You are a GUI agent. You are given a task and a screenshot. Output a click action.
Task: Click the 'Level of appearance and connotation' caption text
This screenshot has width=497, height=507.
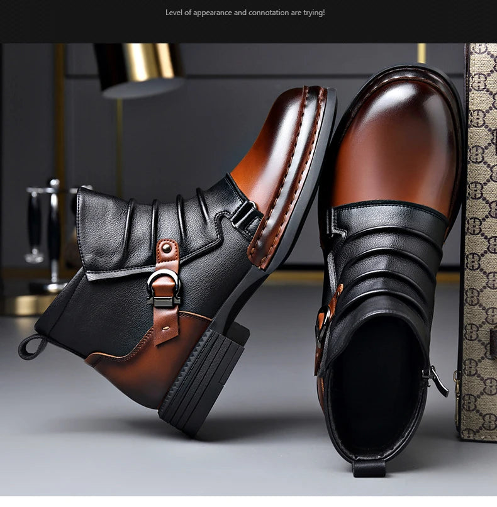pos(245,13)
